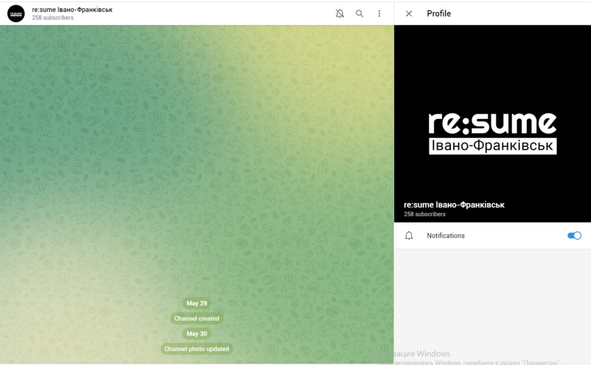Click the 258 subscribers text in header
This screenshot has width=591, height=365.
(53, 18)
